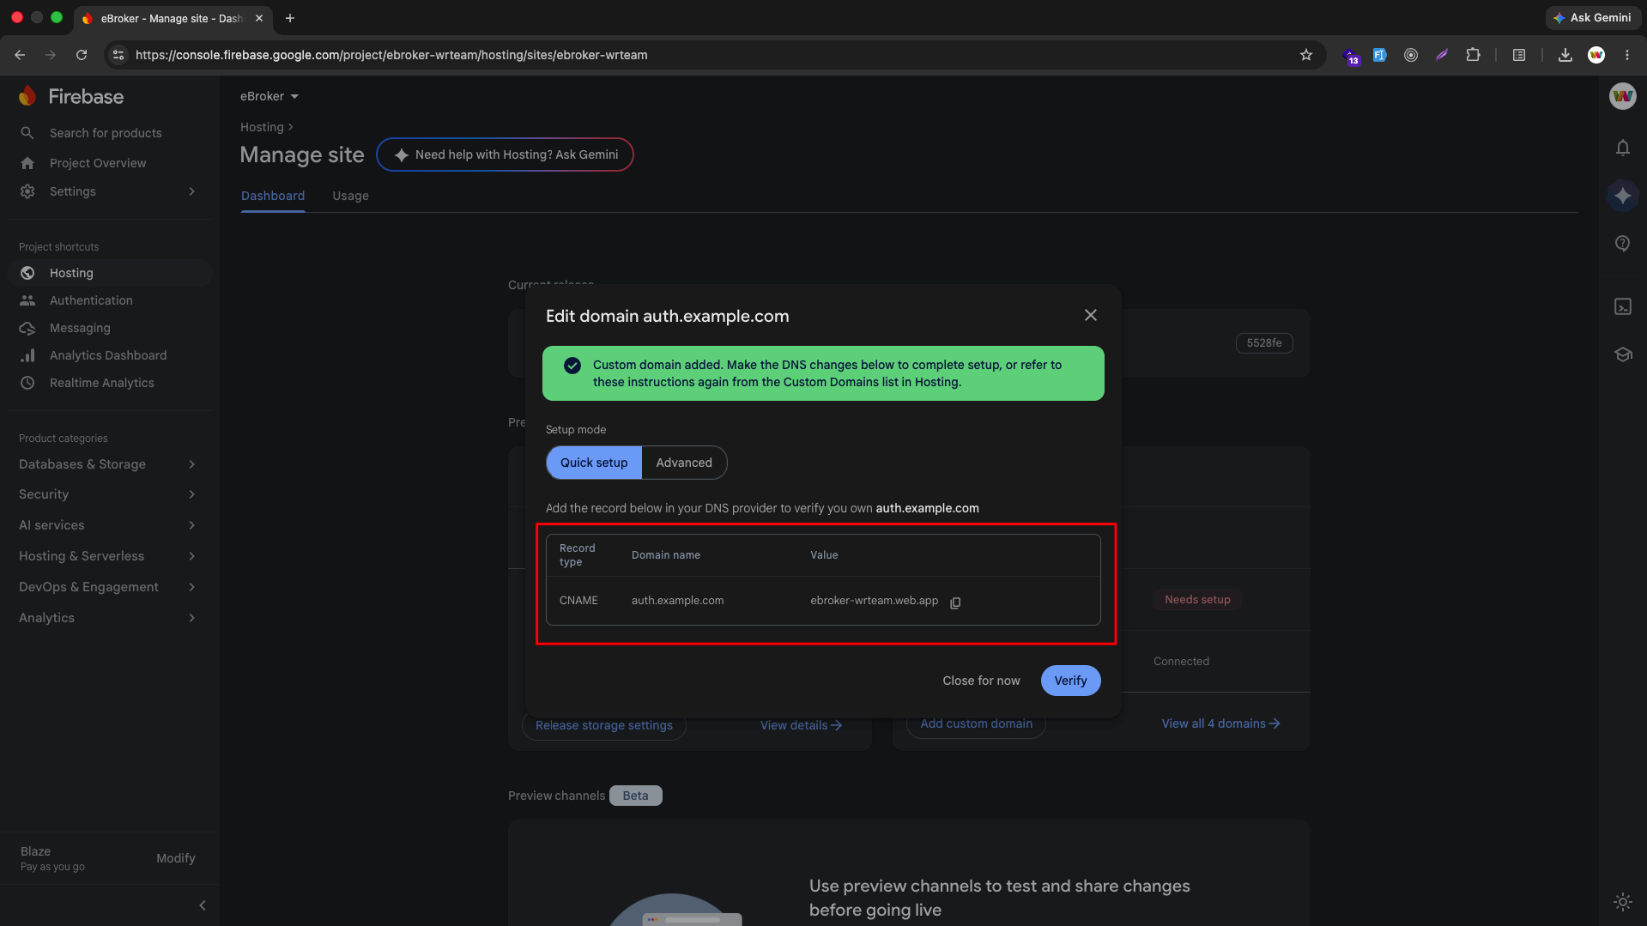
Task: Copy the ebroker-wrteam.web.app CNAME value
Action: coord(955,602)
